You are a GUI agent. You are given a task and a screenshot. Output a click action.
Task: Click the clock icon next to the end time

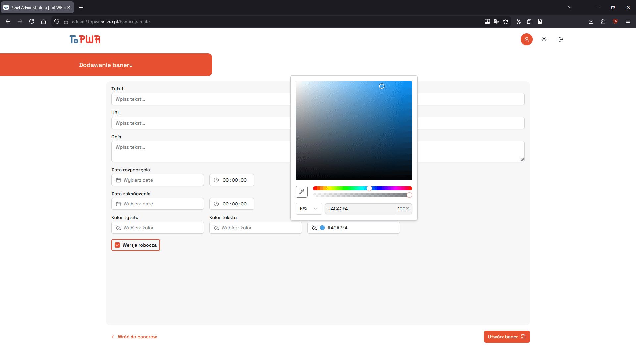pyautogui.click(x=216, y=203)
